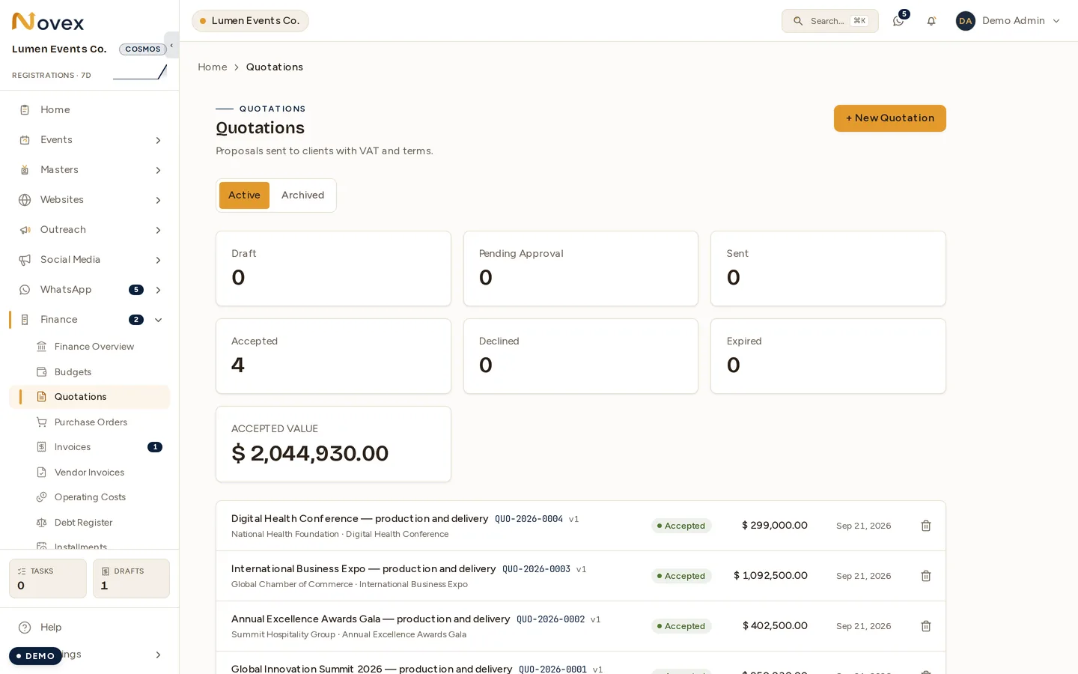Filter by the Pending Approval card

click(581, 268)
